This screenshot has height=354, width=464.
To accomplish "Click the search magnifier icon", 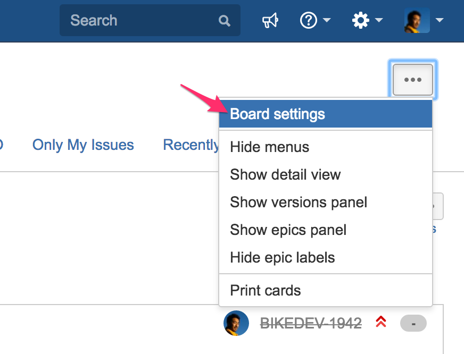I will [x=225, y=21].
